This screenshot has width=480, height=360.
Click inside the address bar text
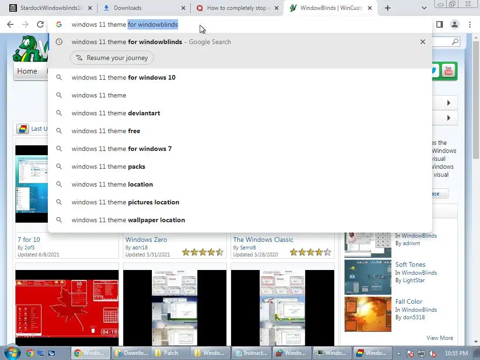click(125, 24)
